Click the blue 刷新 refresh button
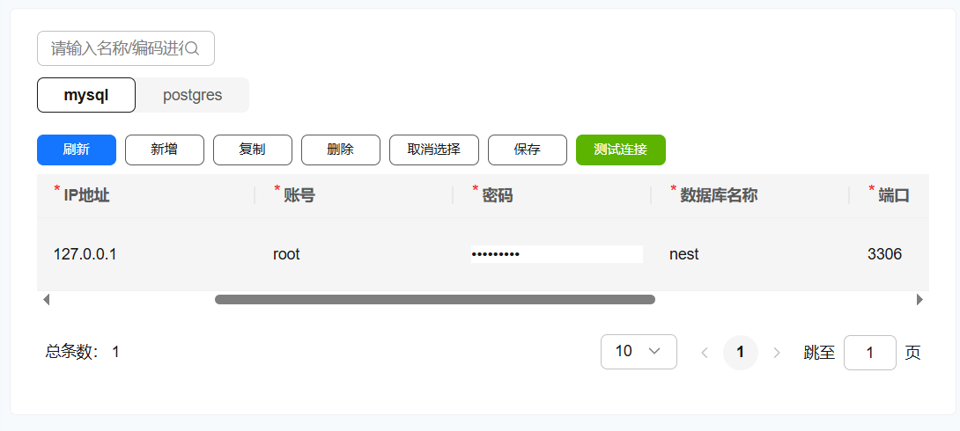Viewport: 960px width, 431px height. (77, 150)
